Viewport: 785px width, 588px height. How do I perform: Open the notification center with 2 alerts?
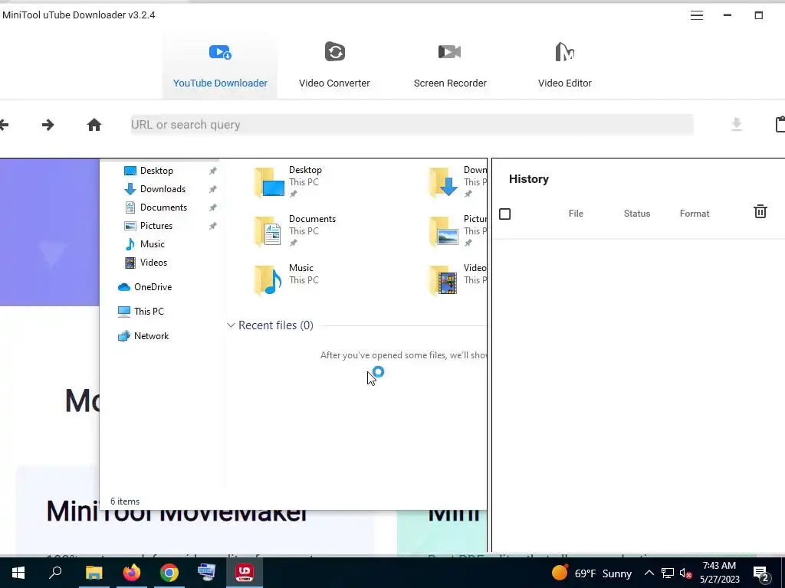[x=761, y=573]
